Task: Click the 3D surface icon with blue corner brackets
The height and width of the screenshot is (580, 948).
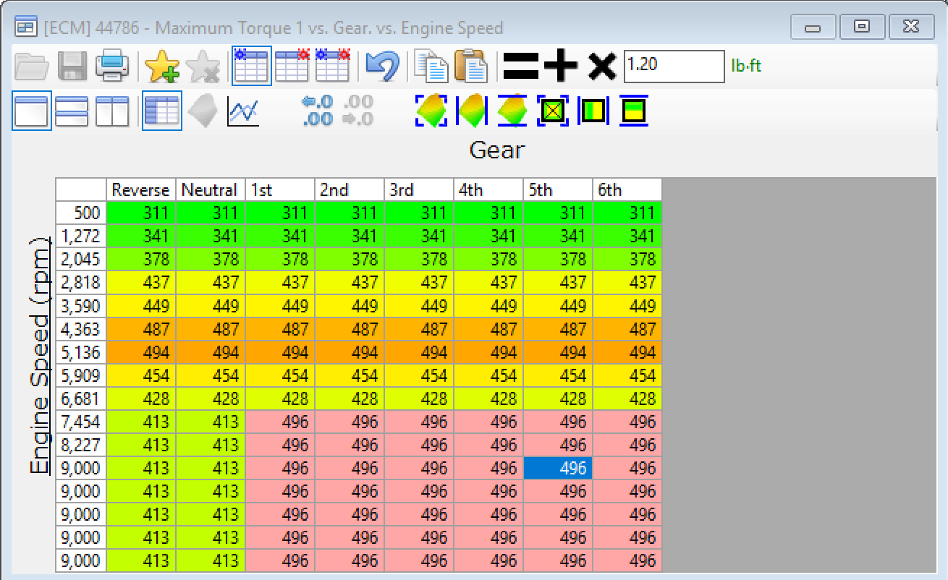Action: 431,111
